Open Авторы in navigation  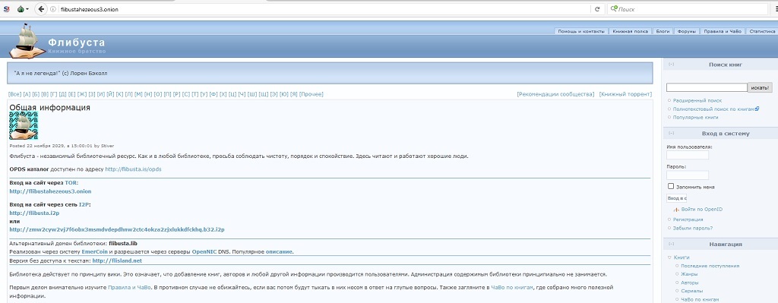click(690, 282)
